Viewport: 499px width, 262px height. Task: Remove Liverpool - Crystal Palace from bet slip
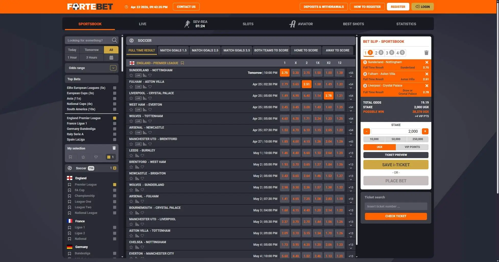pyautogui.click(x=427, y=86)
